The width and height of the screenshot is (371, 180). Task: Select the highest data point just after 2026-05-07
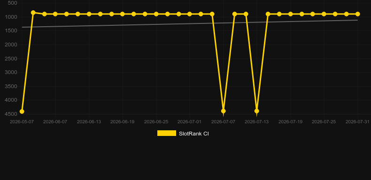33,13
